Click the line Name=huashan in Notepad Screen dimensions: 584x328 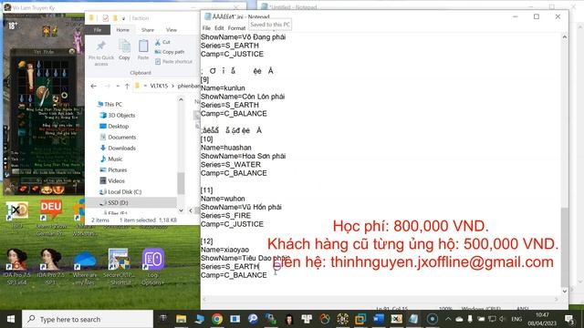(x=226, y=148)
